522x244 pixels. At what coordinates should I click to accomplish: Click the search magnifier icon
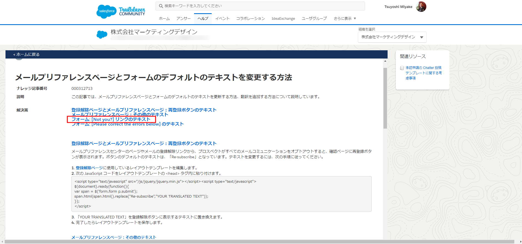161,6
